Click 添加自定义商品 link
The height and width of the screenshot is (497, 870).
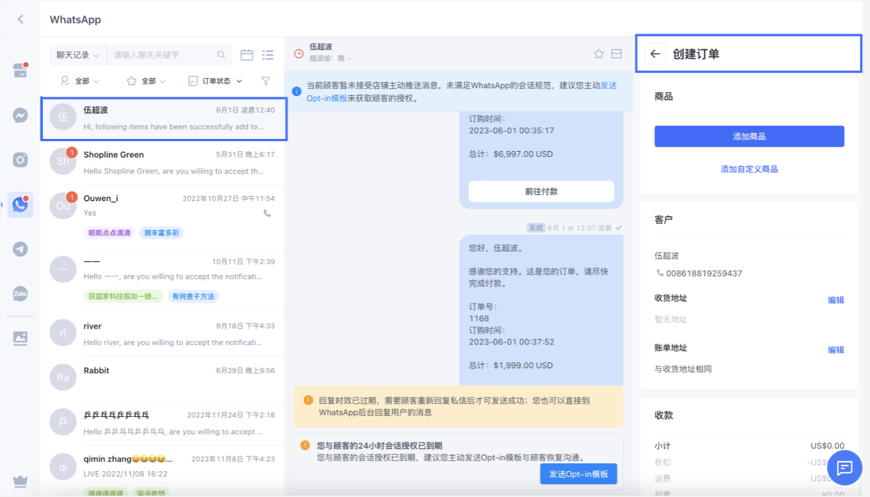(x=749, y=169)
